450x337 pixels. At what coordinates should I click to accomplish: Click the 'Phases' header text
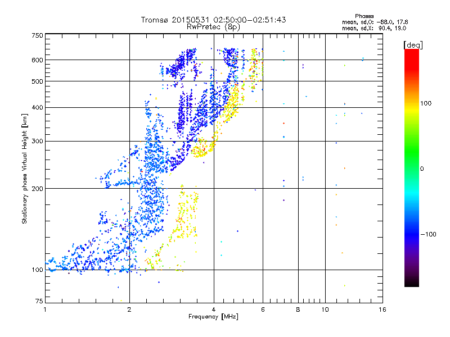pos(364,16)
